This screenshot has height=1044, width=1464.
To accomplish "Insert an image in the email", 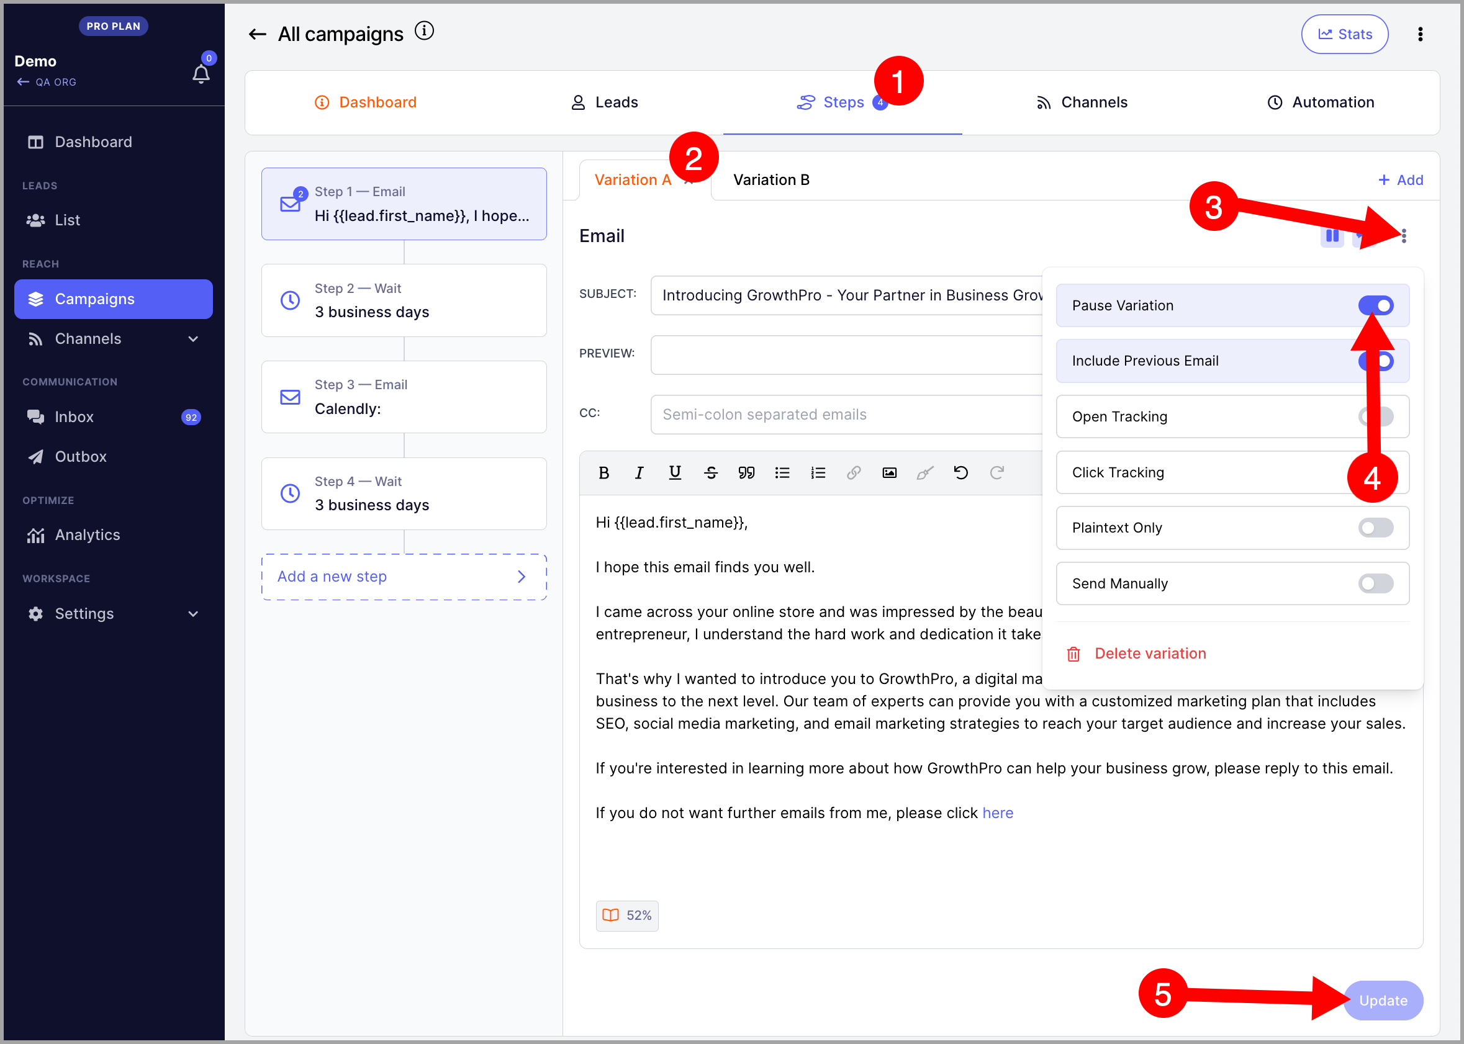I will click(x=889, y=473).
